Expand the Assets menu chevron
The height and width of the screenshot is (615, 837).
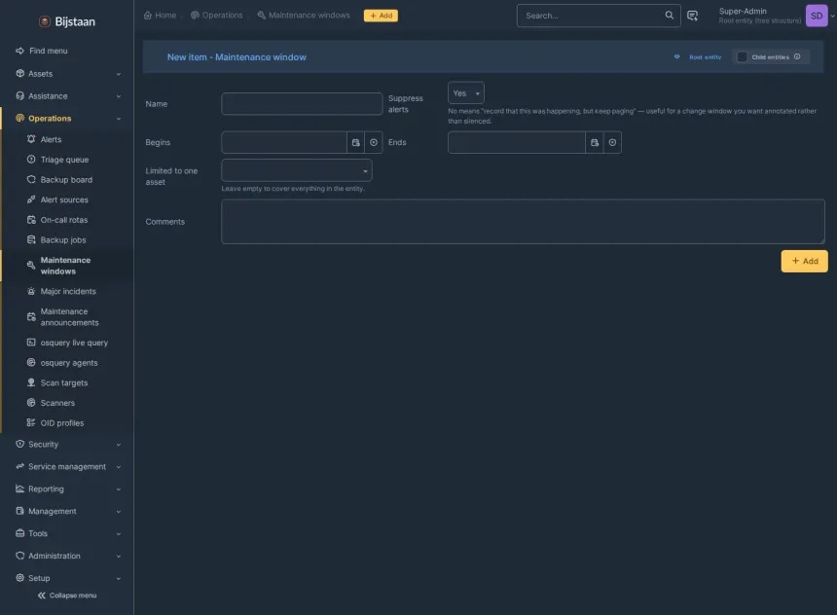tap(119, 74)
